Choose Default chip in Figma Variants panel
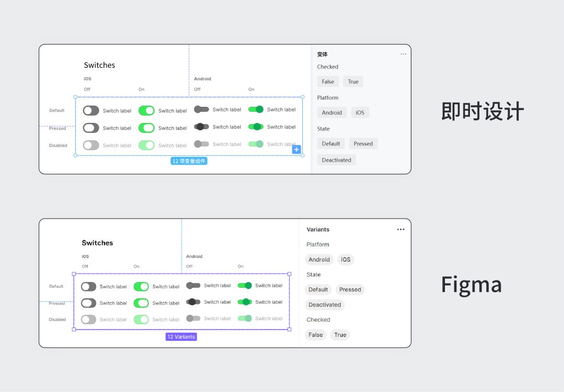 (318, 290)
